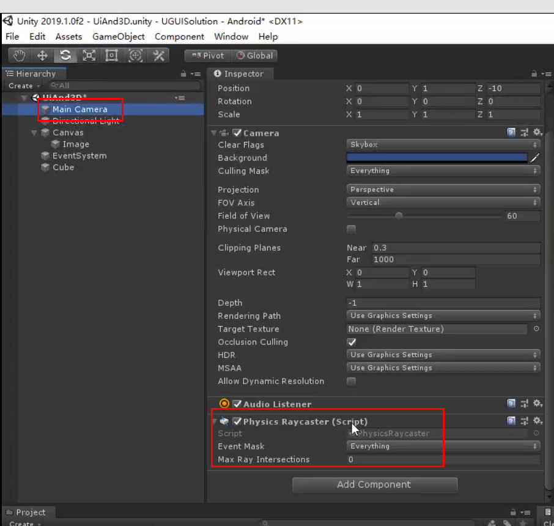Toggle Global/Local handle rotation
Viewport: 554px width, 526px height.
(x=254, y=56)
